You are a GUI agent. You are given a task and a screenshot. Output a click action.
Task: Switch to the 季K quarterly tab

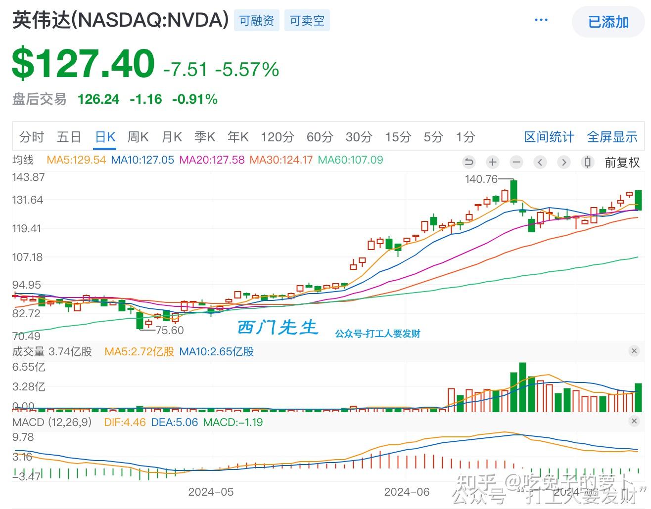pyautogui.click(x=205, y=137)
